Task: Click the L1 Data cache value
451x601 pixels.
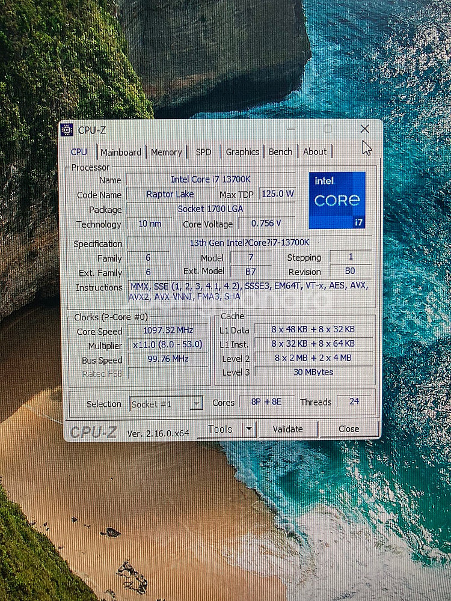Action: point(313,329)
